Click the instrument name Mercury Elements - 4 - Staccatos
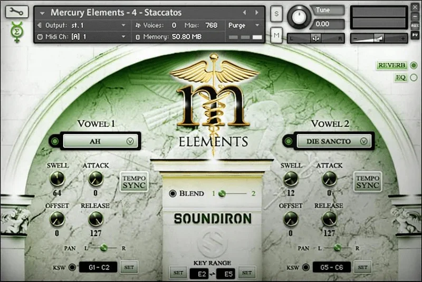422x282 pixels. click(116, 12)
